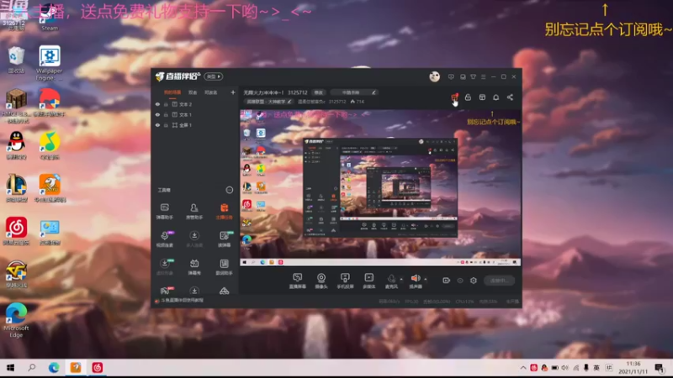The width and height of the screenshot is (673, 378).
Task: Open the skin shirt icon in title bar
Action: coord(473,76)
